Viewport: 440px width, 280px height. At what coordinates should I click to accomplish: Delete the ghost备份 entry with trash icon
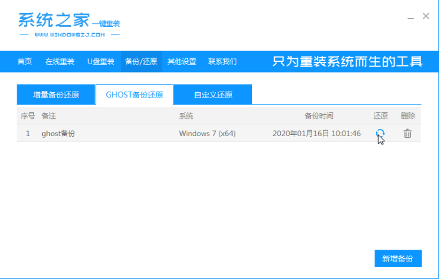pos(407,134)
